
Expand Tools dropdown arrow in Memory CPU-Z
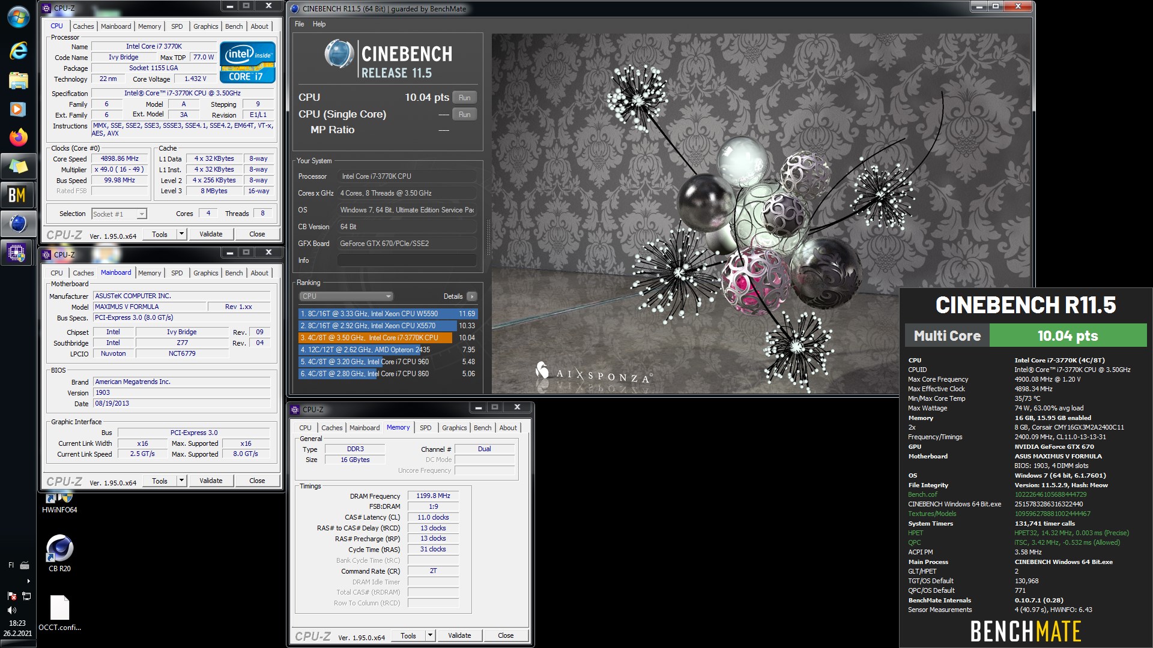(430, 635)
